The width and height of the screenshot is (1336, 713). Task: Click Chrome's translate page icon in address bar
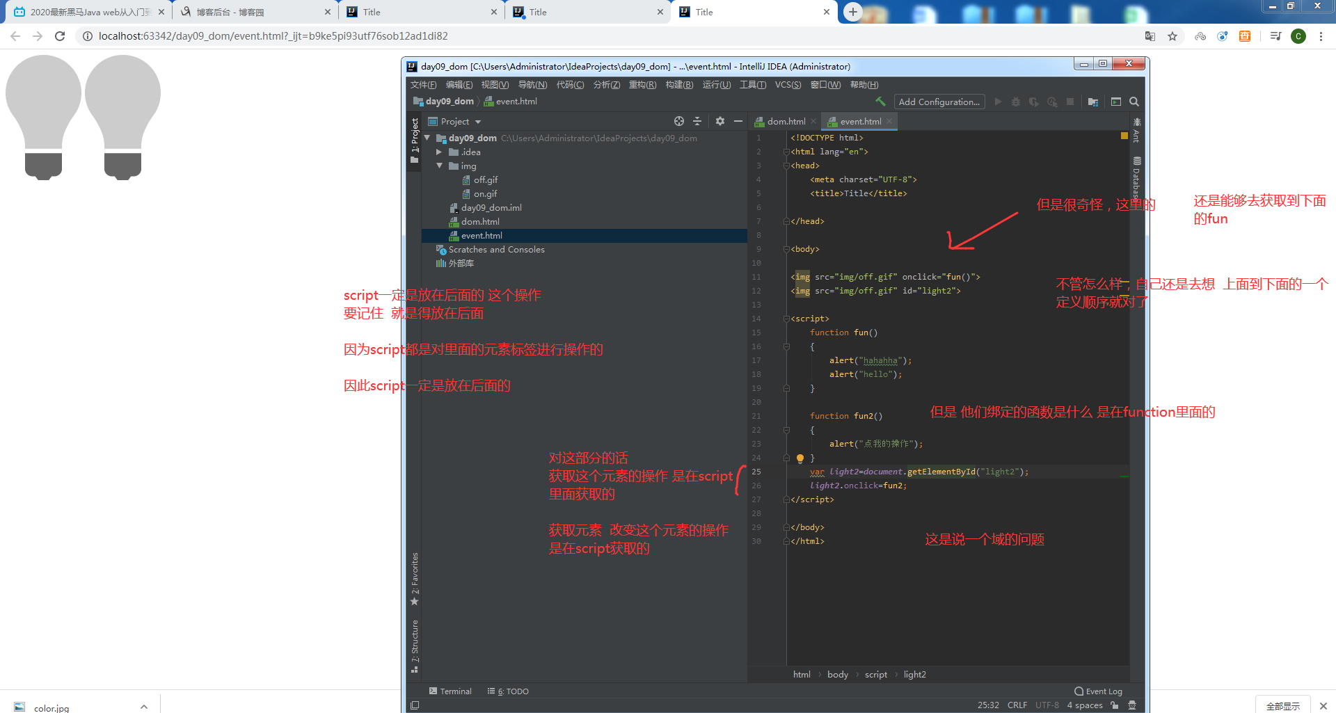point(1150,36)
